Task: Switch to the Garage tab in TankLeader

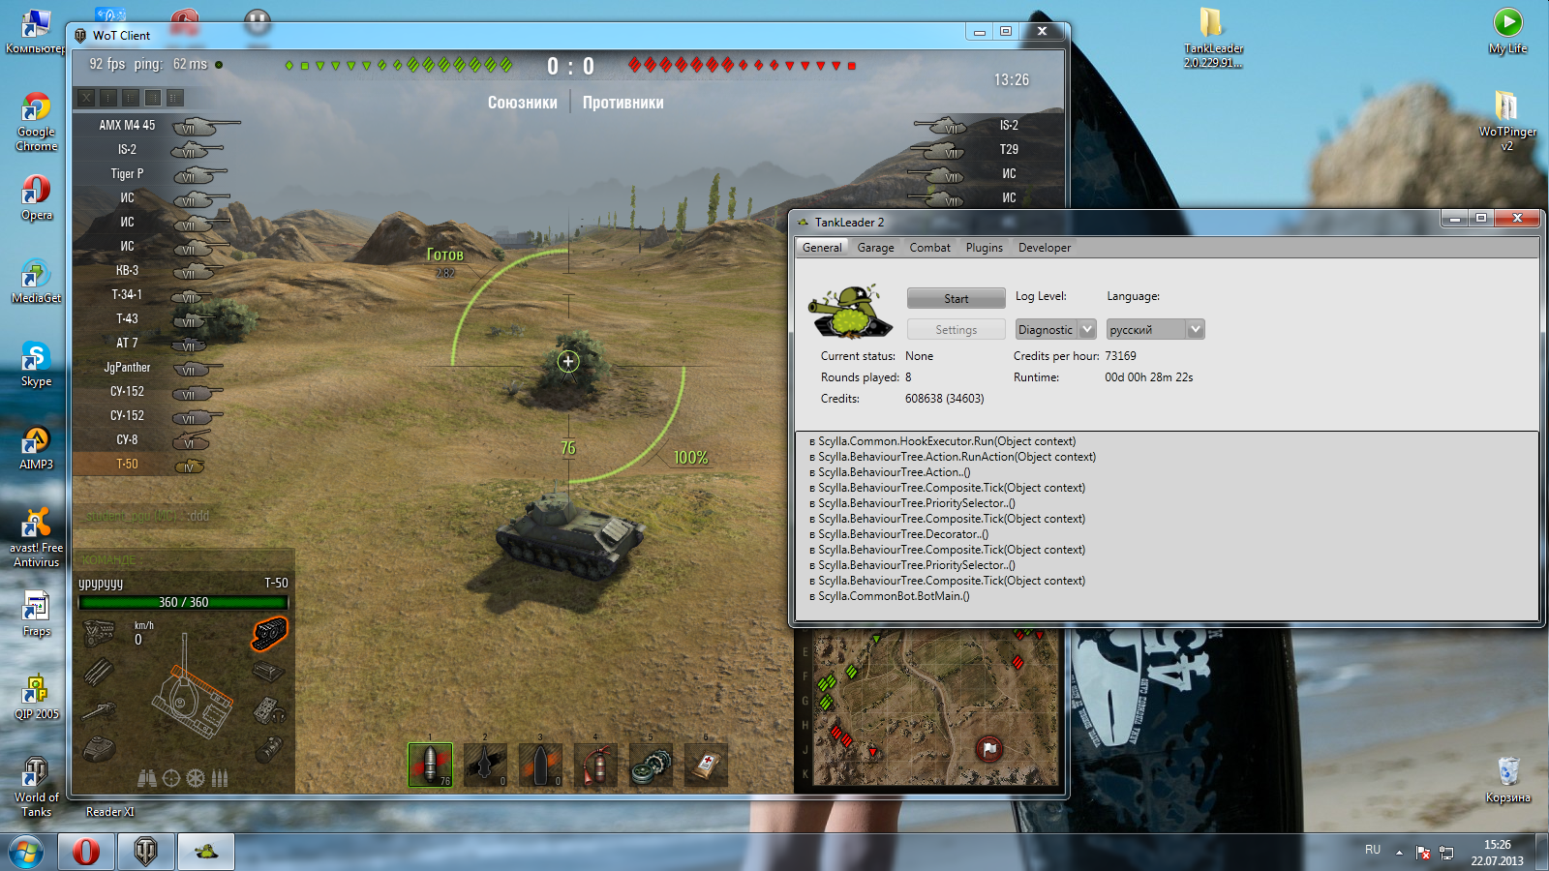Action: coord(875,248)
